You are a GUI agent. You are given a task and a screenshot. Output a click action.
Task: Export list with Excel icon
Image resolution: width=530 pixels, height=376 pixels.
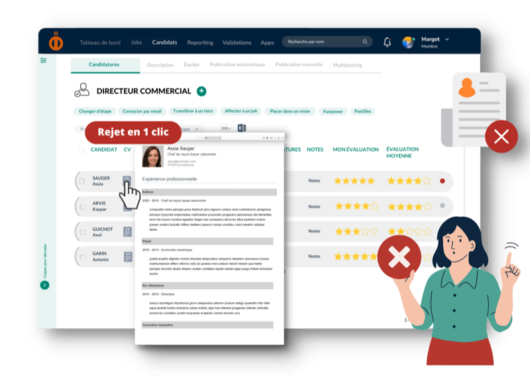tap(242, 128)
